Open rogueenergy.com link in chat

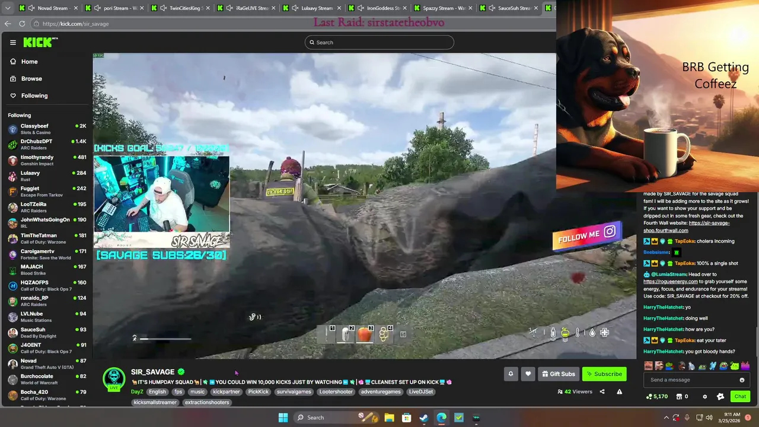click(x=671, y=281)
